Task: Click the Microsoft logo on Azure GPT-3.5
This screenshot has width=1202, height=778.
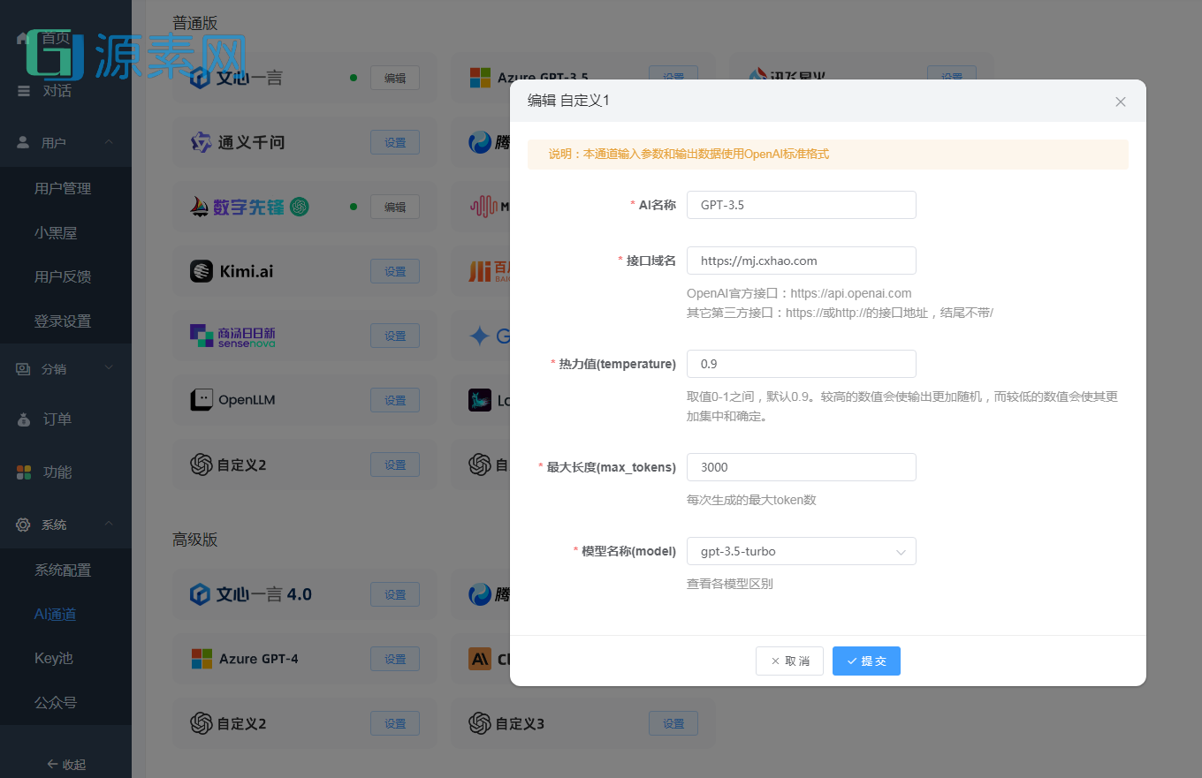Action: coord(478,78)
